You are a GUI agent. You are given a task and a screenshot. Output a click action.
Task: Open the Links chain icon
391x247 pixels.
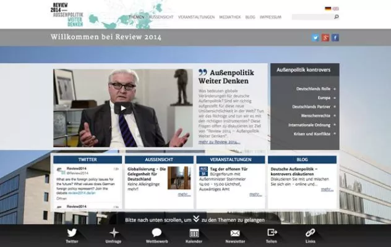[x=310, y=233]
